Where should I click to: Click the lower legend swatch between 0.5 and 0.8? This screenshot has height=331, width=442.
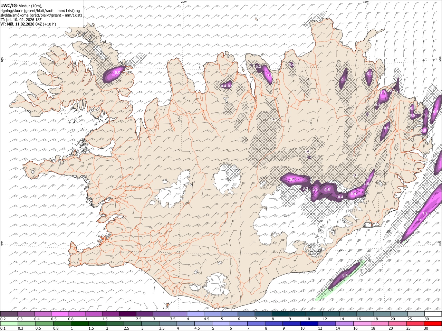pyautogui.click(x=44, y=324)
